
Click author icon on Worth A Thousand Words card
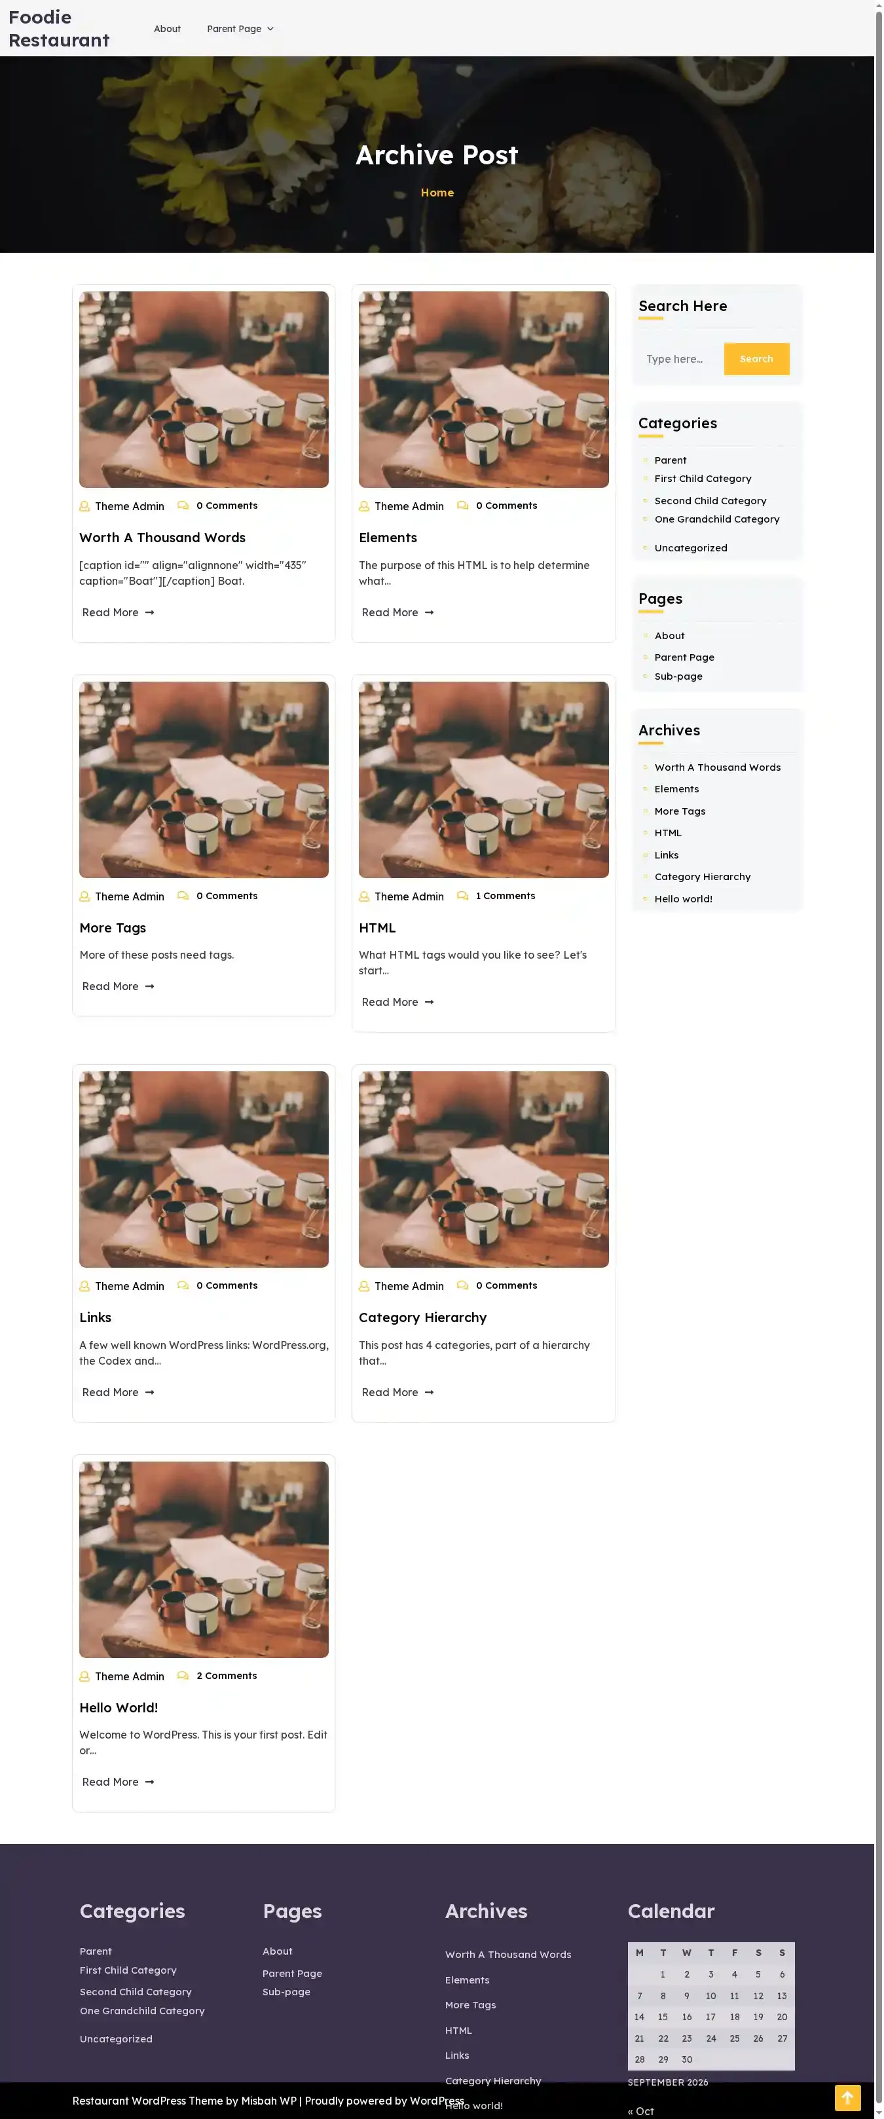click(84, 506)
